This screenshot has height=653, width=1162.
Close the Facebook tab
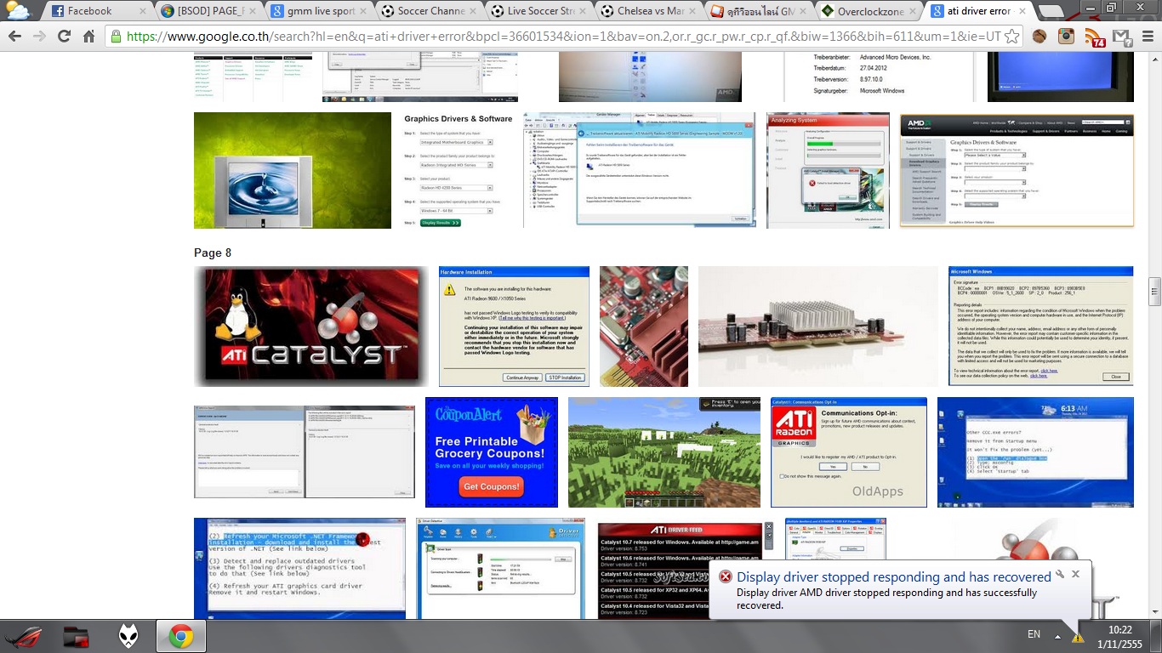(141, 11)
